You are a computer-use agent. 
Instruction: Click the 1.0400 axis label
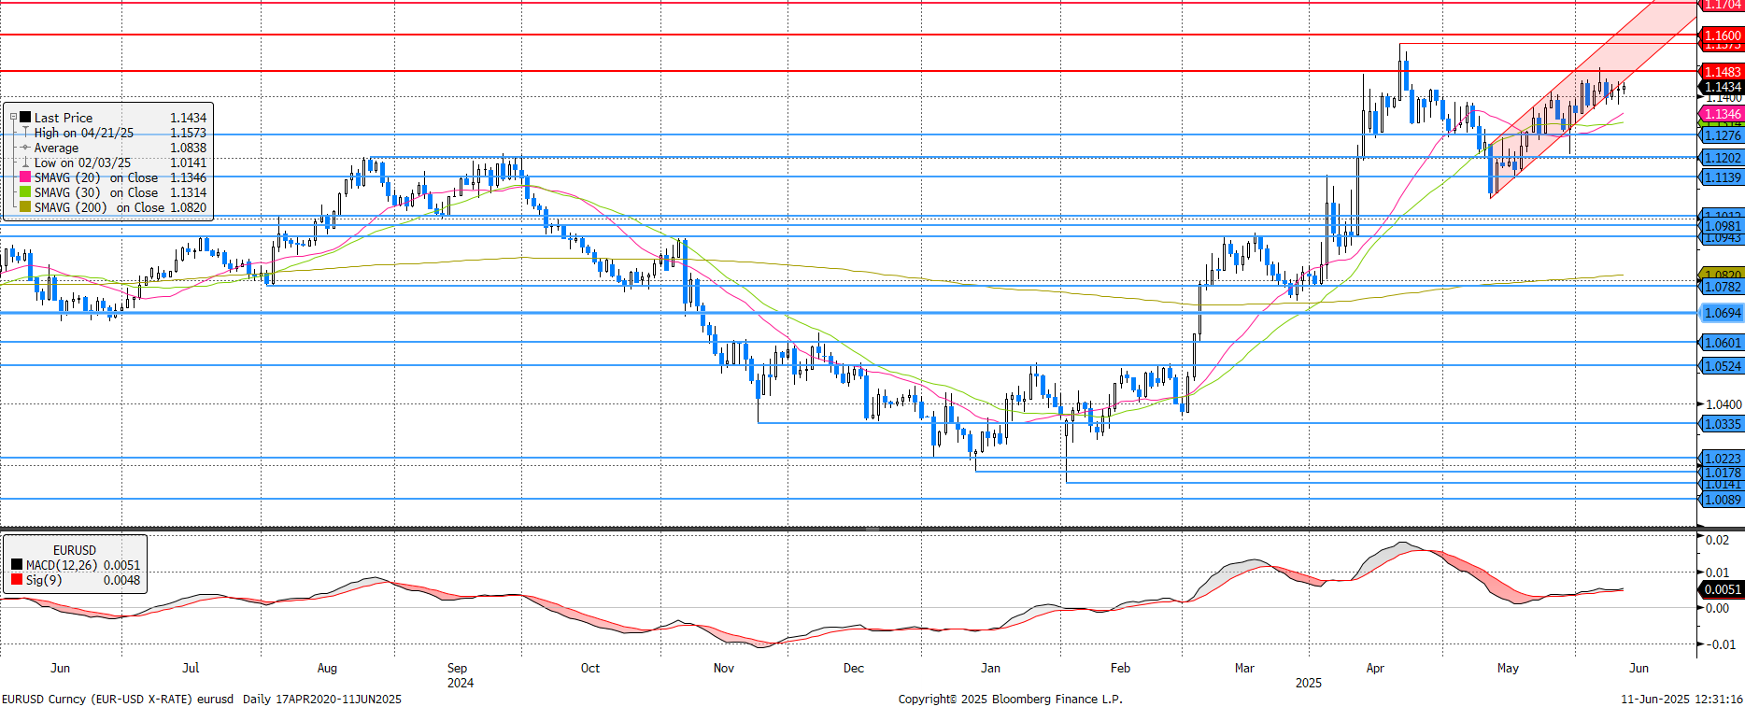tap(1724, 404)
